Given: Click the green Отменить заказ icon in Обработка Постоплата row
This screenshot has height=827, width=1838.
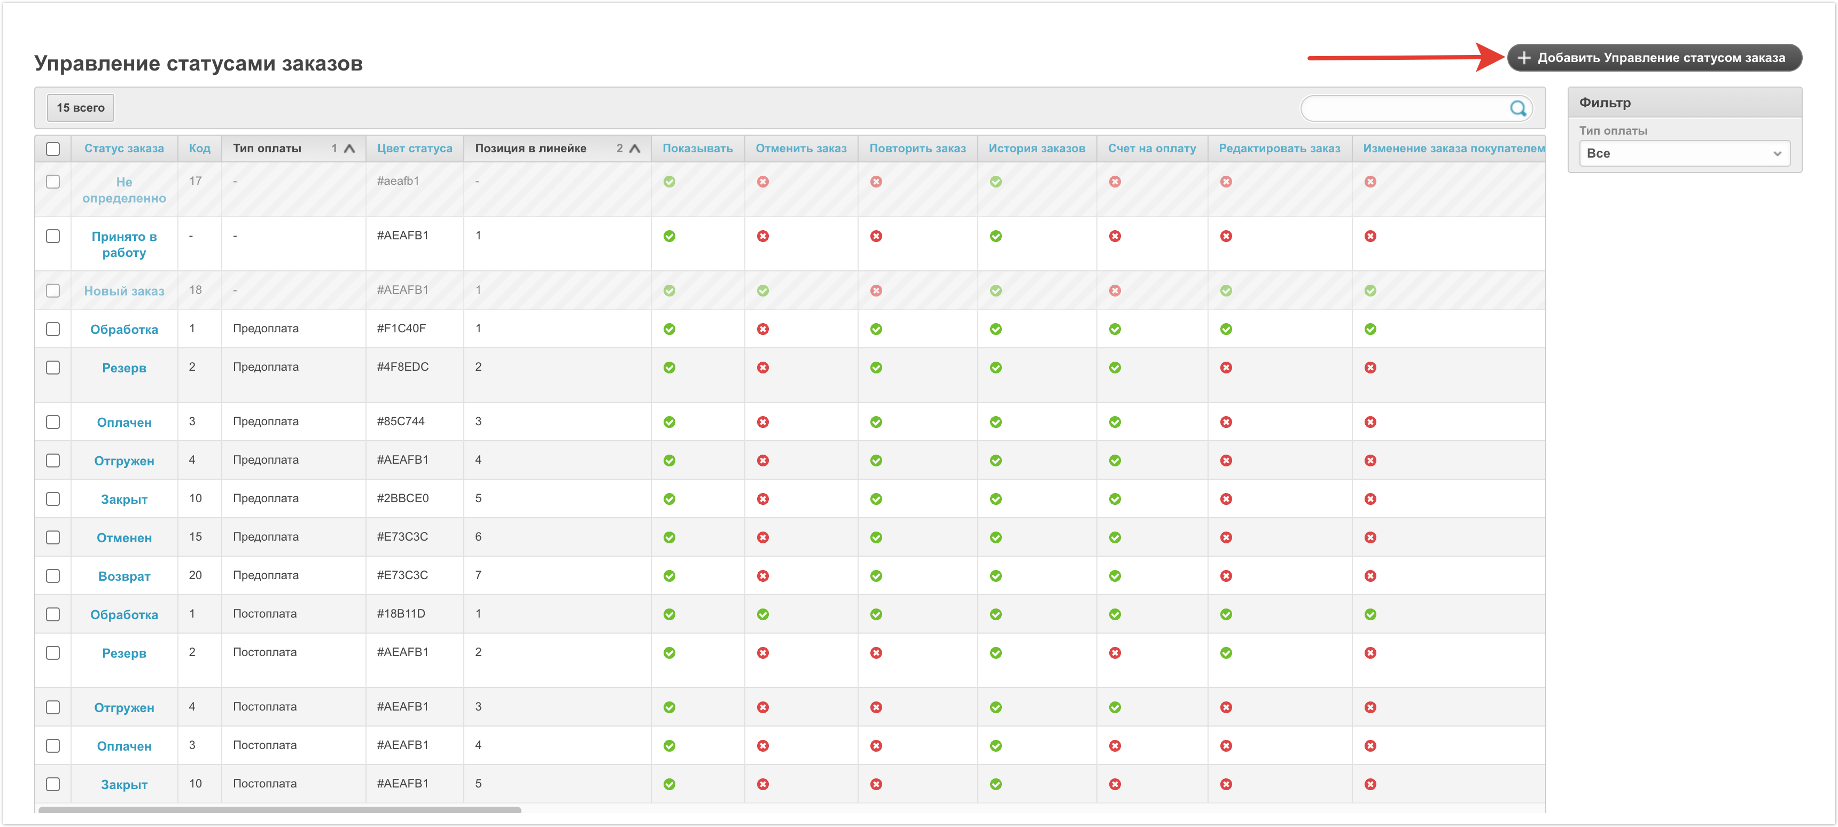Looking at the screenshot, I should tap(763, 614).
